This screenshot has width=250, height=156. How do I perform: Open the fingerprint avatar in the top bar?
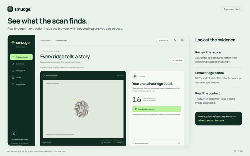tap(182, 40)
